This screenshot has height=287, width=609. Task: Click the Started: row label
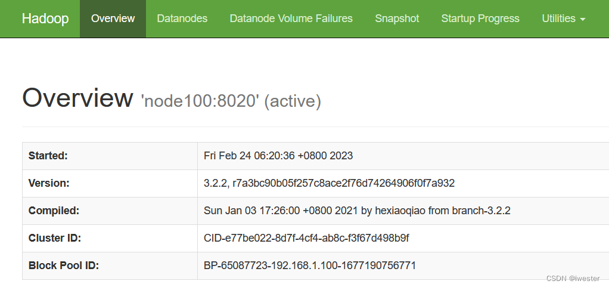pyautogui.click(x=48, y=156)
